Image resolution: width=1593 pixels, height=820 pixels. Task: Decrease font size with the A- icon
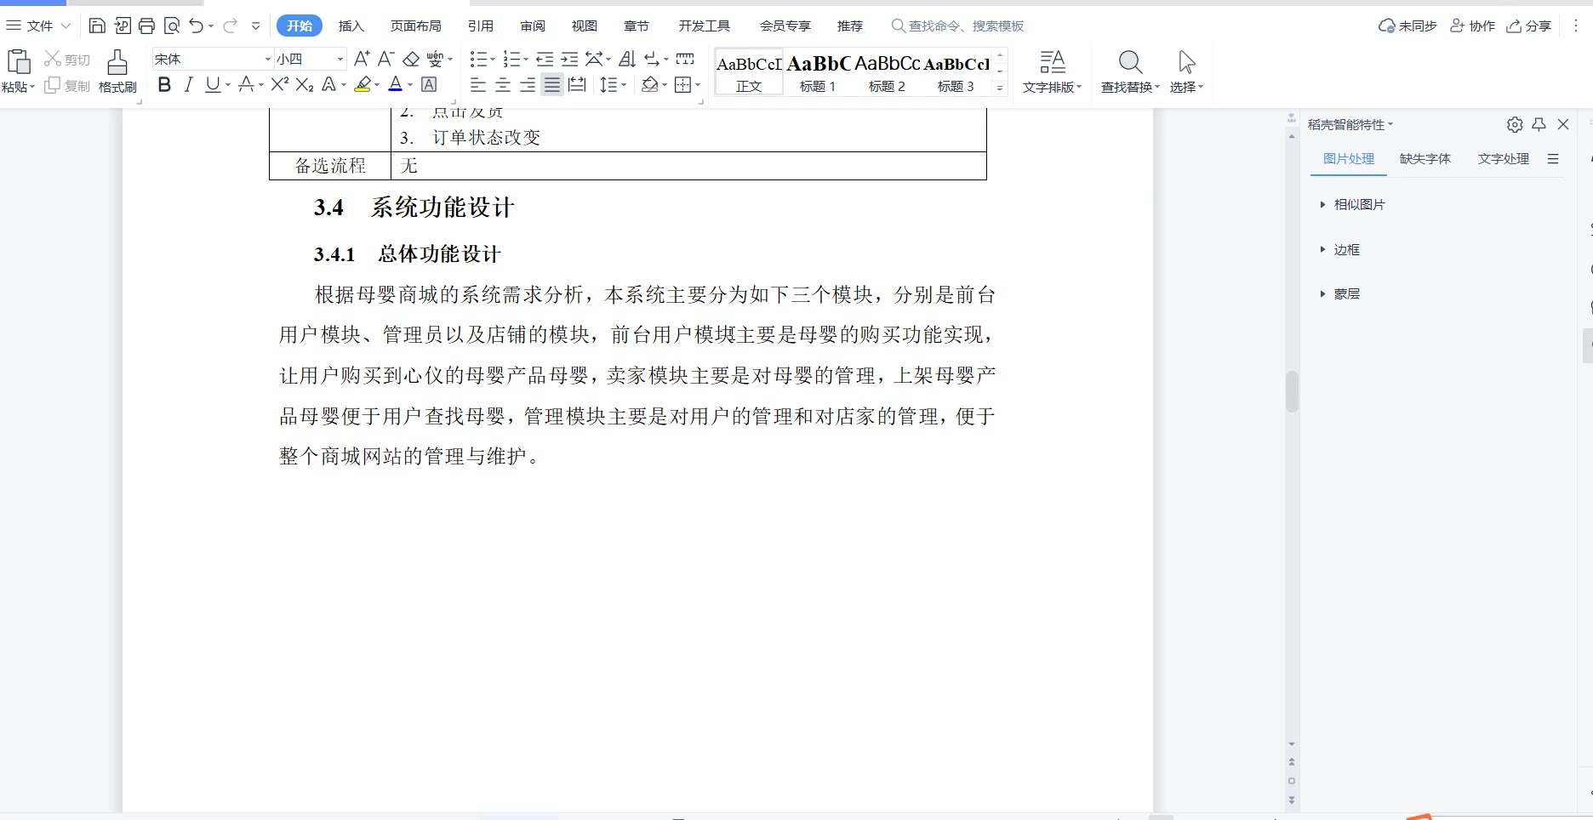(x=385, y=59)
